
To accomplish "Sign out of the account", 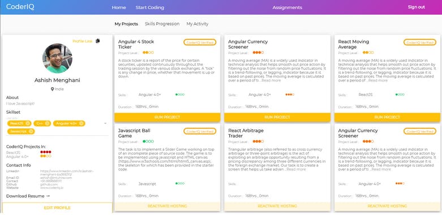I will (x=417, y=7).
